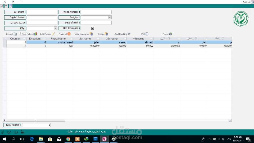Open the small dropdown arrow in top bar

tap(6, 6)
